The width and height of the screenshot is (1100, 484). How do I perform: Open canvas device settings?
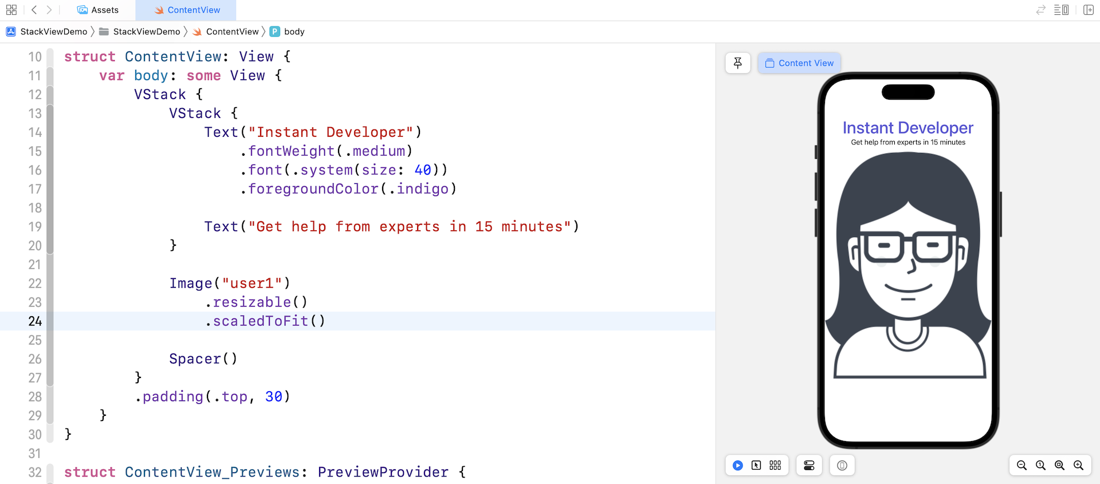[809, 466]
